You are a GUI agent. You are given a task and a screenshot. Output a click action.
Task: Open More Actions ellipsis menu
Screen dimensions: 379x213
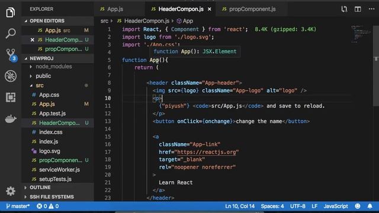tap(371, 9)
